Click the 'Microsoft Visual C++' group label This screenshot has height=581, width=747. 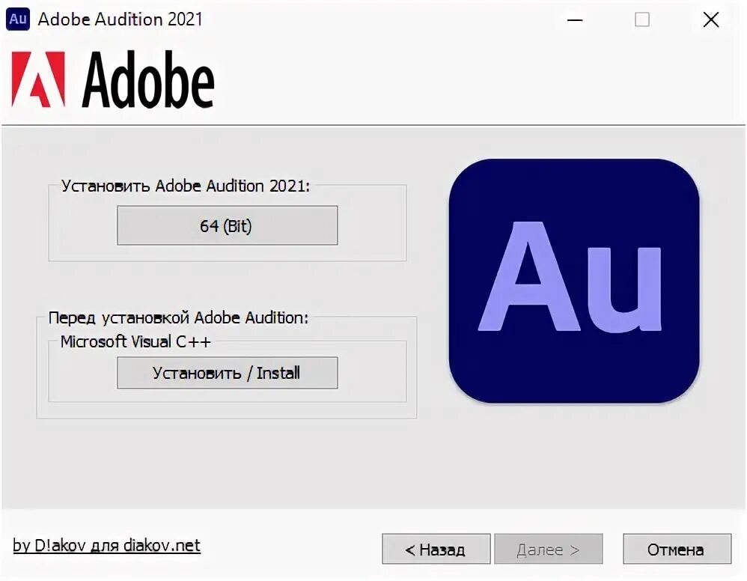coord(135,341)
